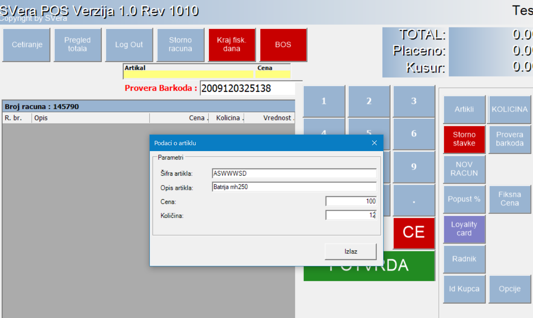Start a NOV RACUN
The image size is (533, 318).
(x=464, y=169)
